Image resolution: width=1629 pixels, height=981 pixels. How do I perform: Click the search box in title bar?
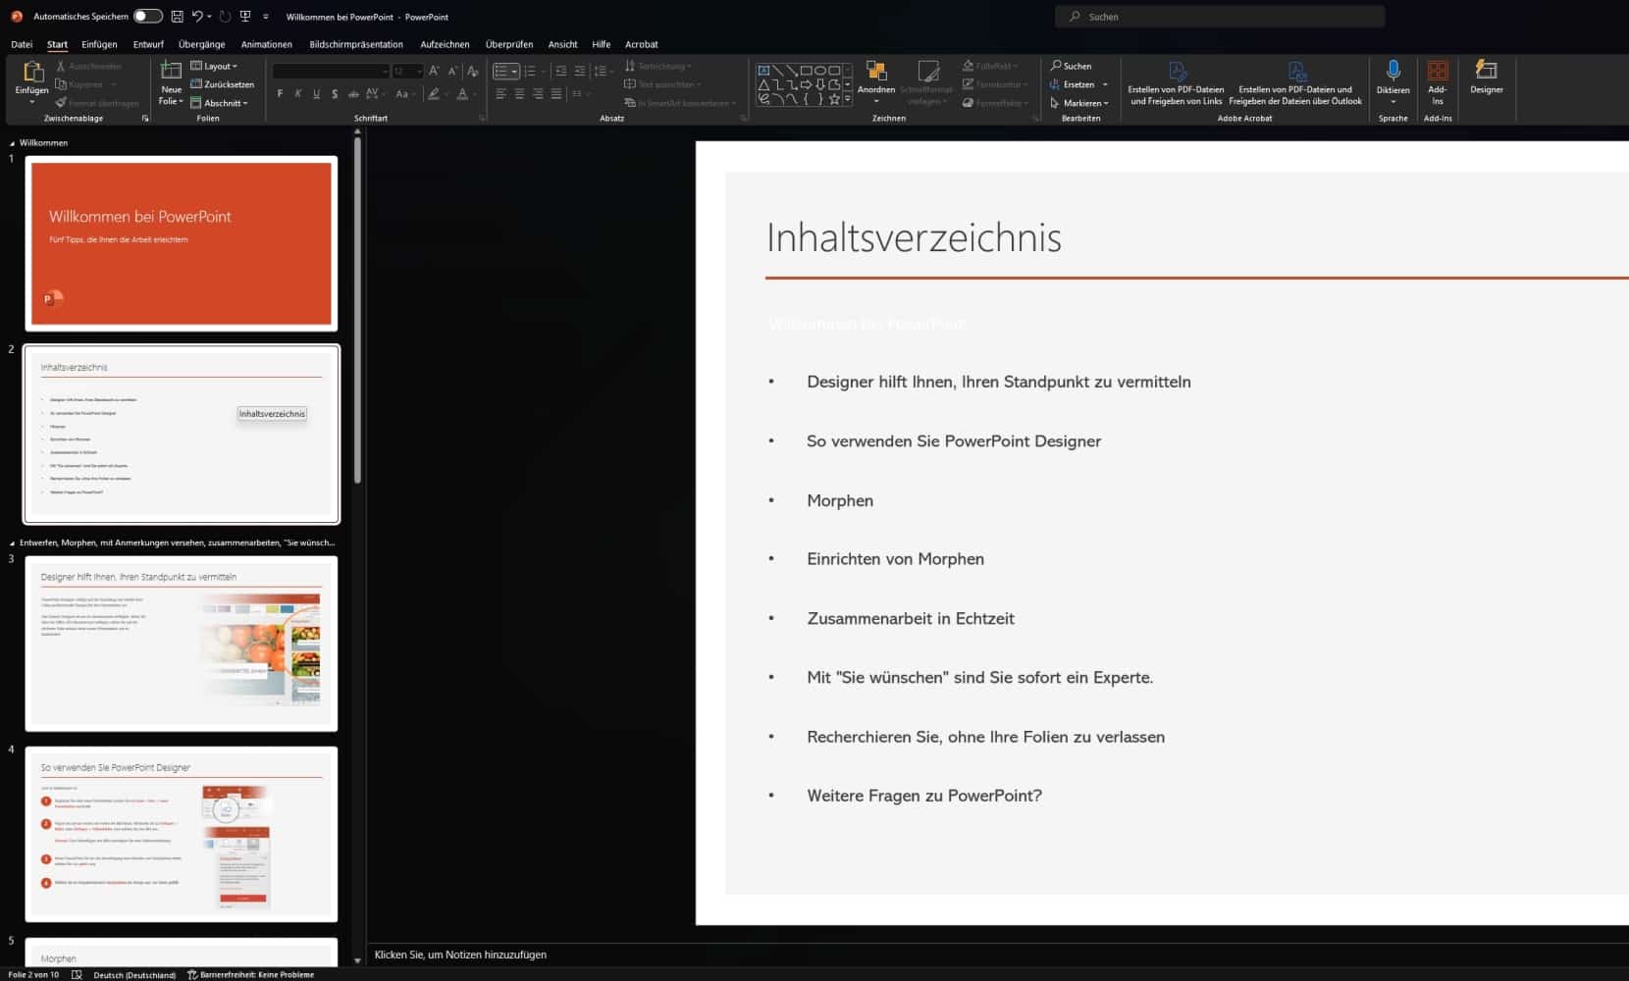pyautogui.click(x=1219, y=17)
